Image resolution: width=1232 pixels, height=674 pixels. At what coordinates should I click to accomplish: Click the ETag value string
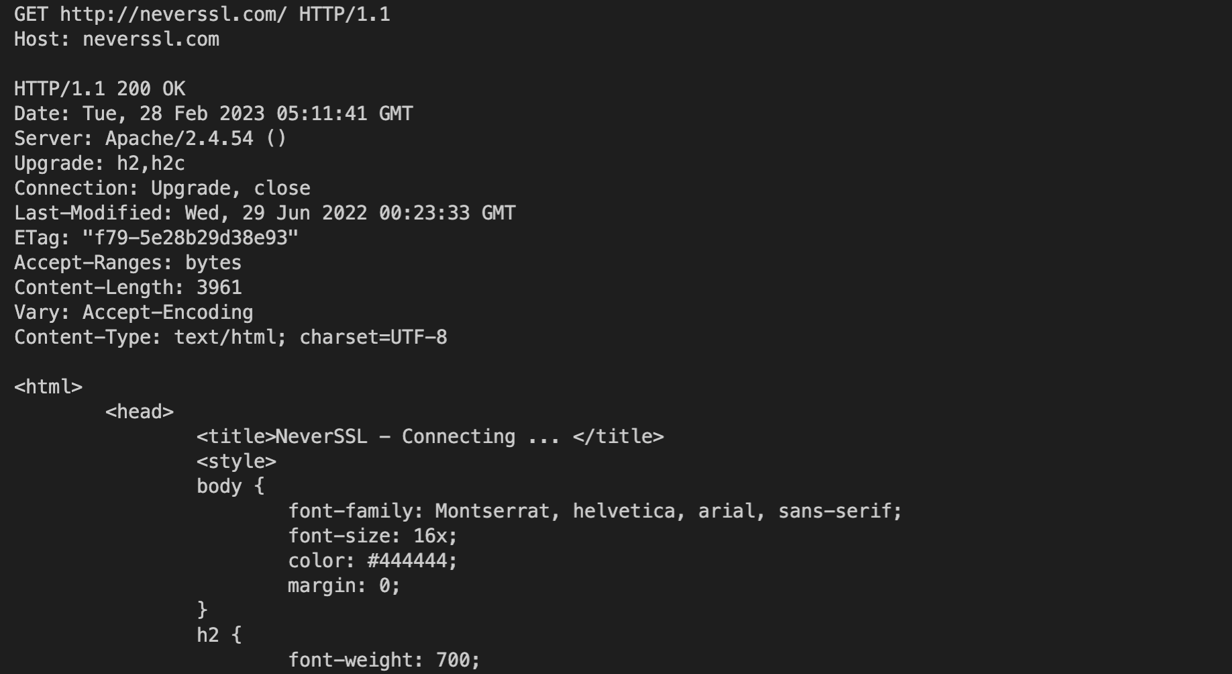(191, 238)
